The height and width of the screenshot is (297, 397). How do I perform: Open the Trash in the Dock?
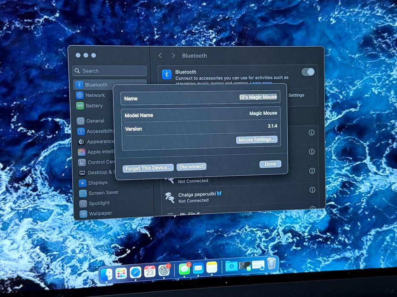(271, 263)
